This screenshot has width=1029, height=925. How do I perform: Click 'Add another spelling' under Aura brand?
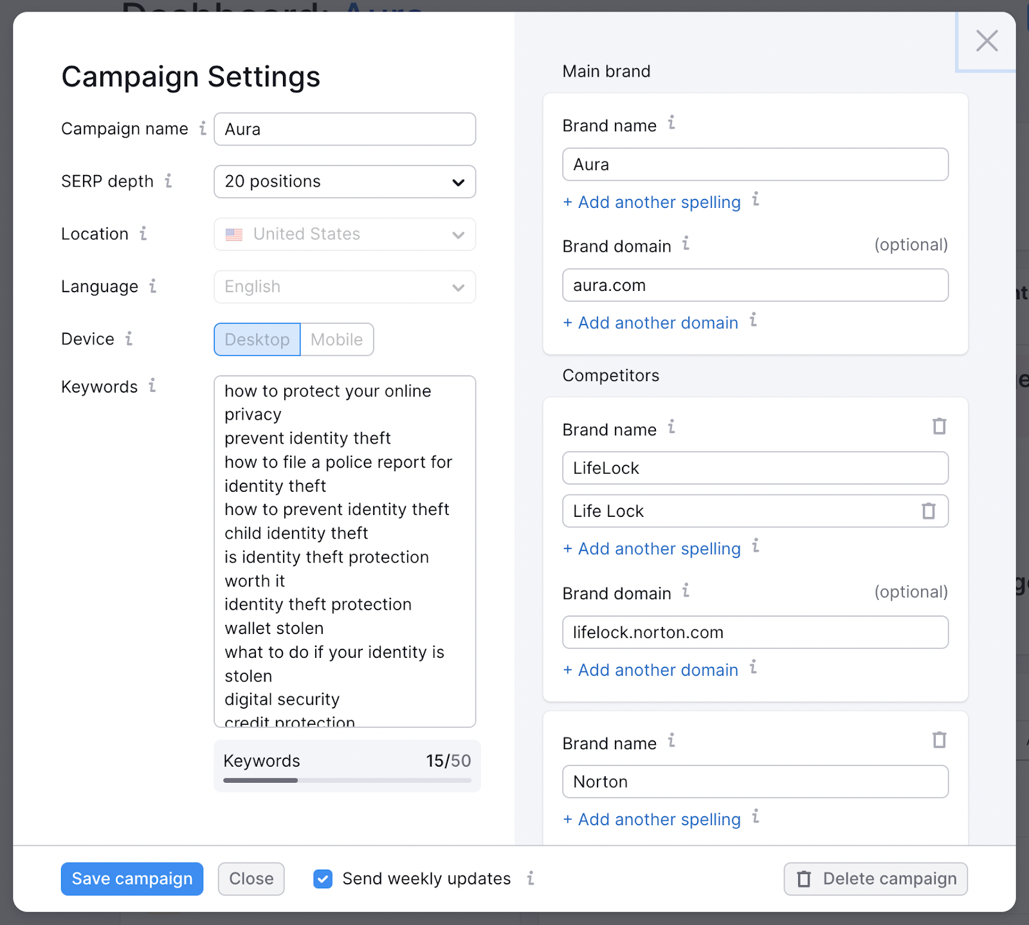(652, 202)
